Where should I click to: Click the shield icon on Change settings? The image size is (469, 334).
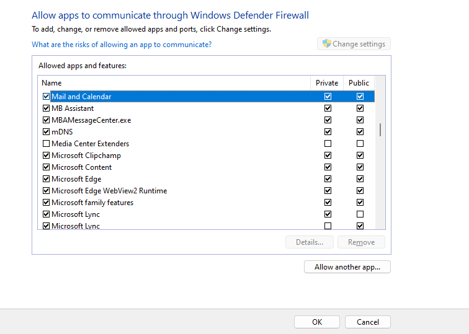pyautogui.click(x=326, y=43)
